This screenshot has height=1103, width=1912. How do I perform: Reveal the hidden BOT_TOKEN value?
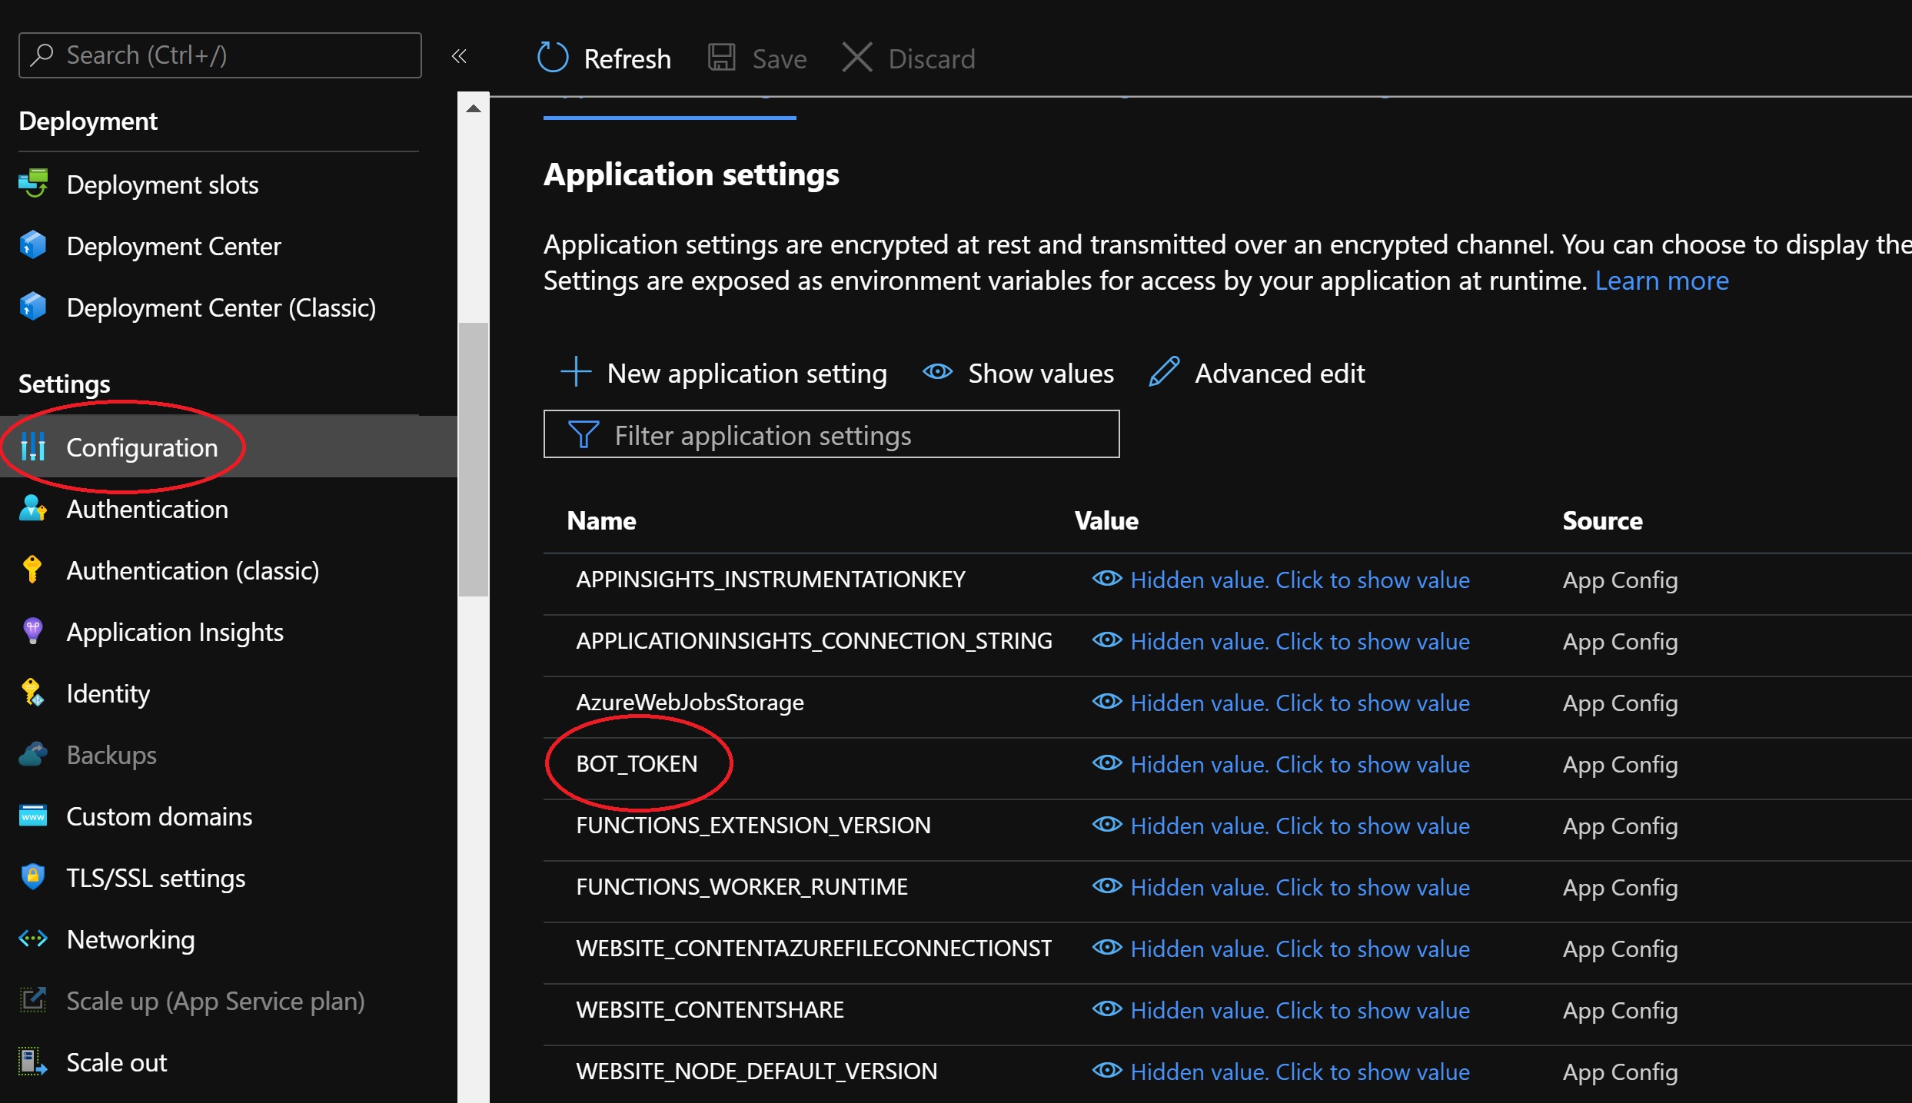pos(1298,764)
